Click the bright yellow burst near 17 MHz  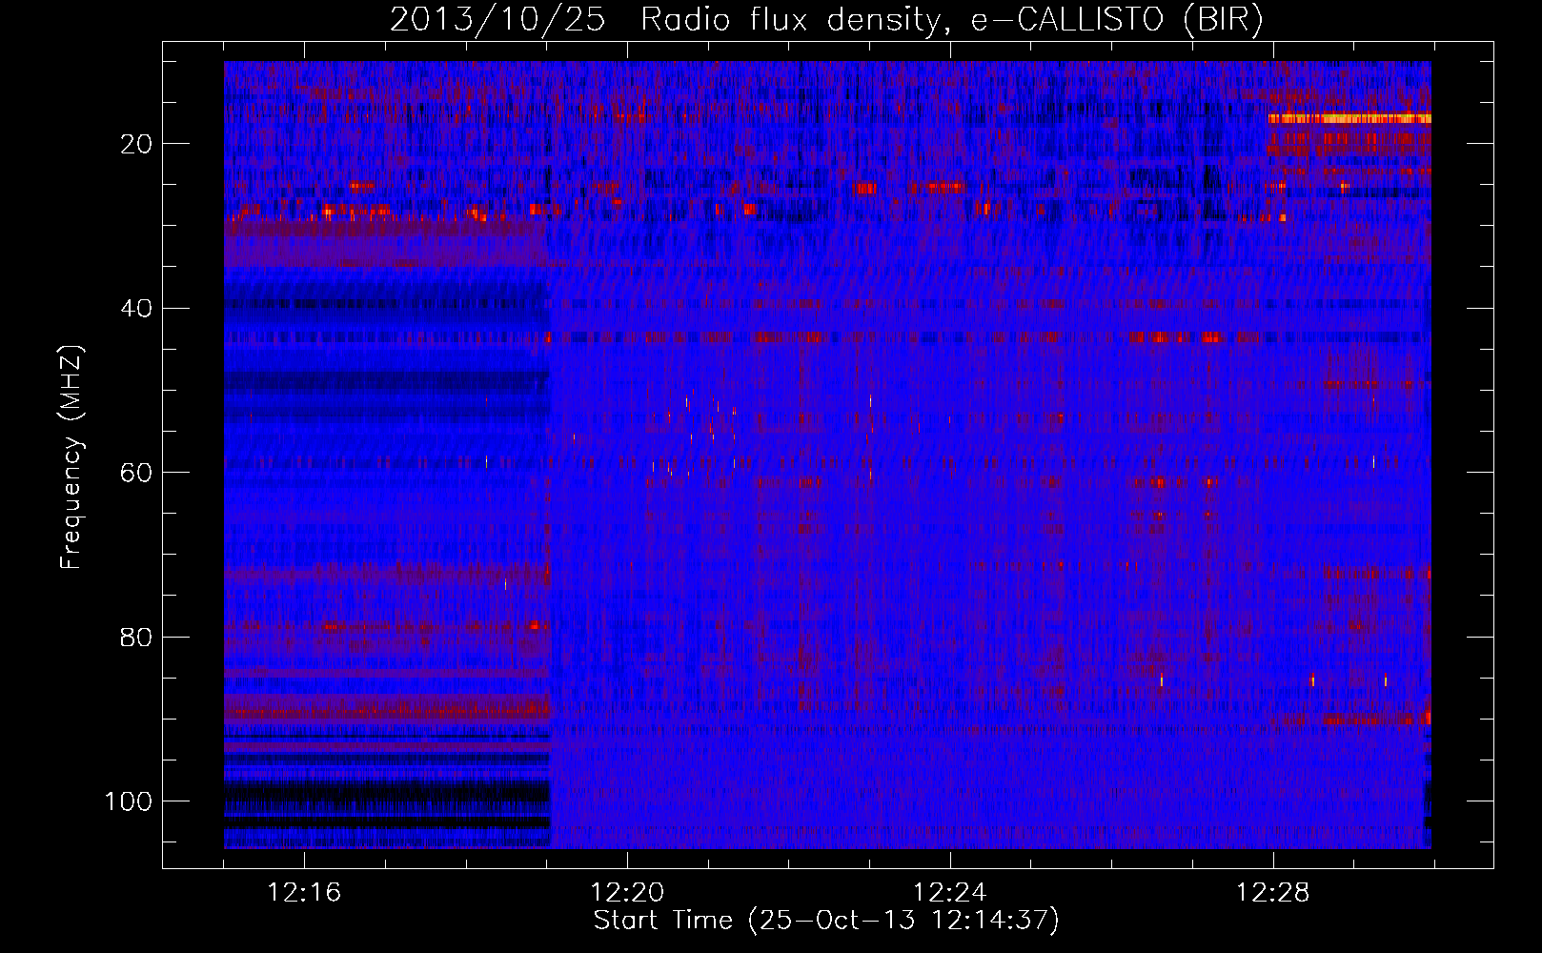pyautogui.click(x=1349, y=118)
